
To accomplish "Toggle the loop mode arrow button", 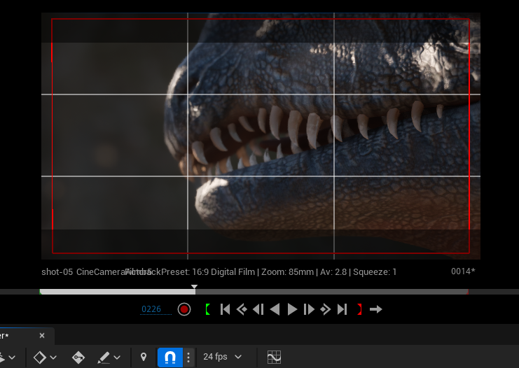I will point(375,309).
